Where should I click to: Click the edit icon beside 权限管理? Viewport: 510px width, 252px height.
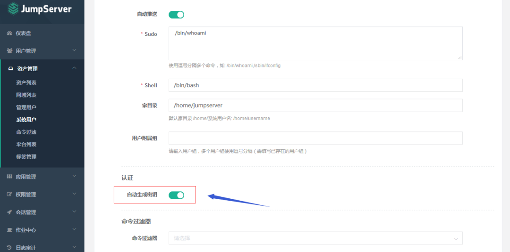point(9,195)
